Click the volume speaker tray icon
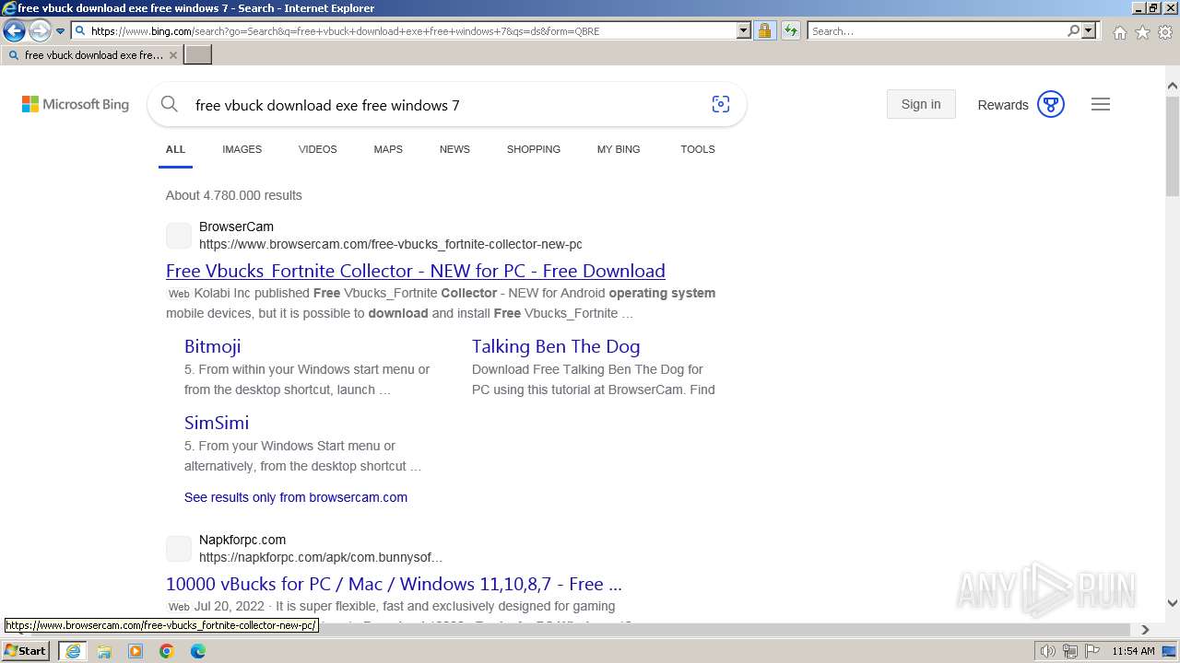1180x663 pixels. point(1048,651)
